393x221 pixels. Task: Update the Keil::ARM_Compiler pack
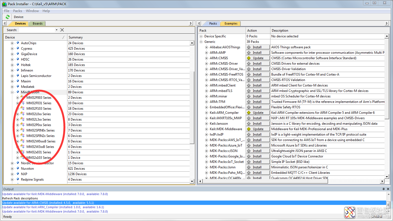258,113
